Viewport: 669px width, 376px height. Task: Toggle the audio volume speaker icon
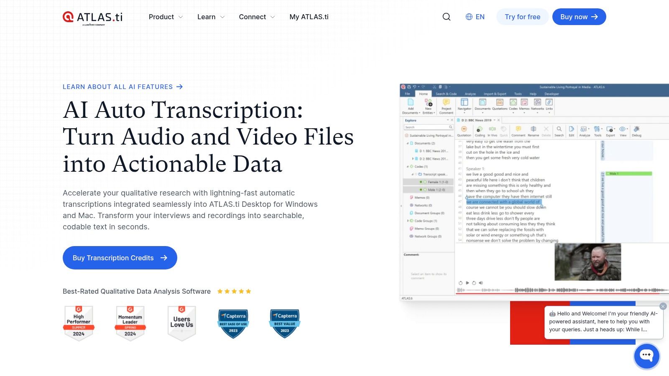(x=480, y=283)
